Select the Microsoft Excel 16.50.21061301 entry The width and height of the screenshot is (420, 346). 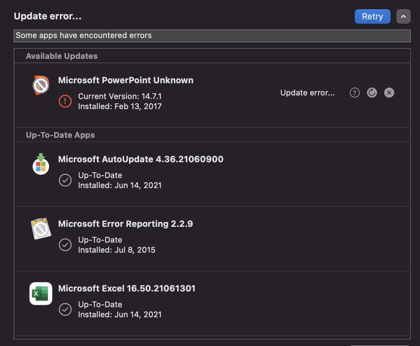click(x=127, y=288)
